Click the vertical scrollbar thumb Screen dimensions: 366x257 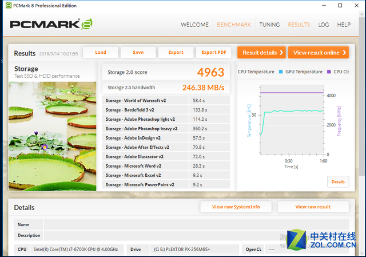click(361, 96)
